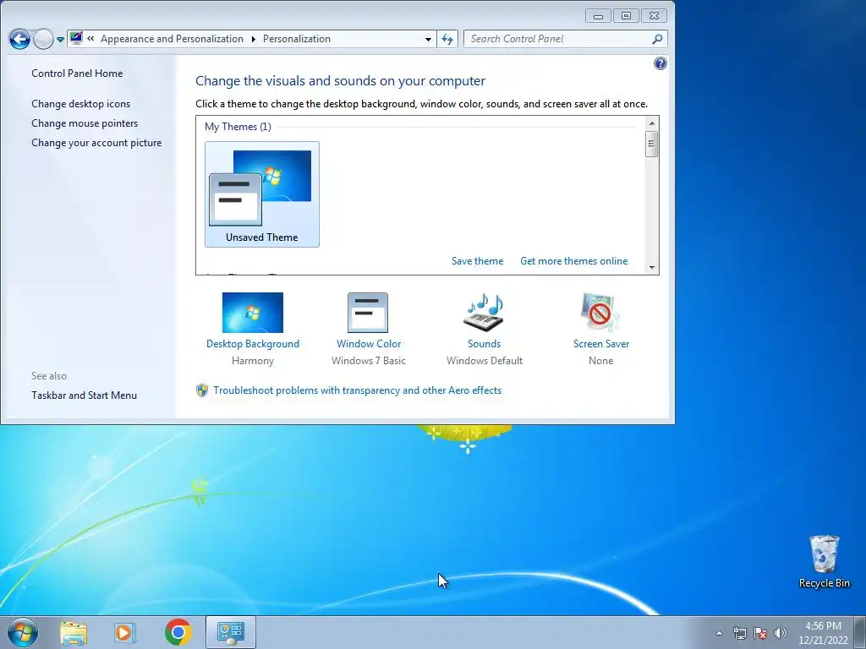Click the Screen Saver text link
866x649 pixels.
[x=601, y=344]
